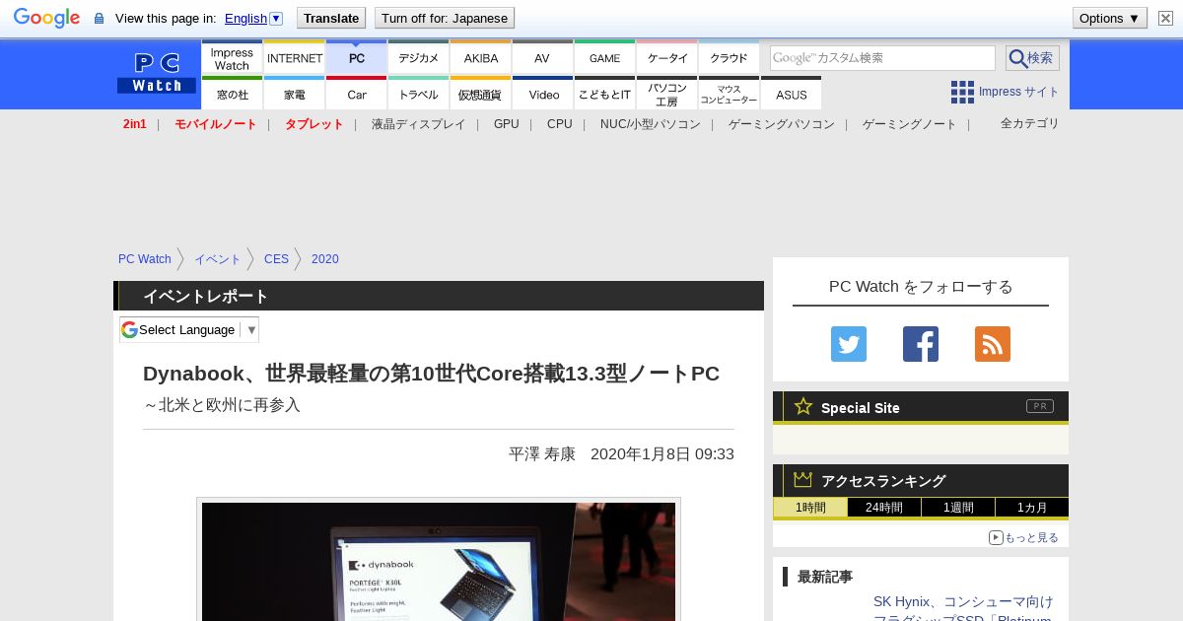
Task: Open the ケータイ tab
Action: pyautogui.click(x=667, y=58)
